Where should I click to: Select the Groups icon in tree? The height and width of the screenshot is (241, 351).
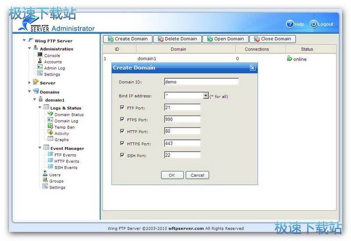(45, 181)
